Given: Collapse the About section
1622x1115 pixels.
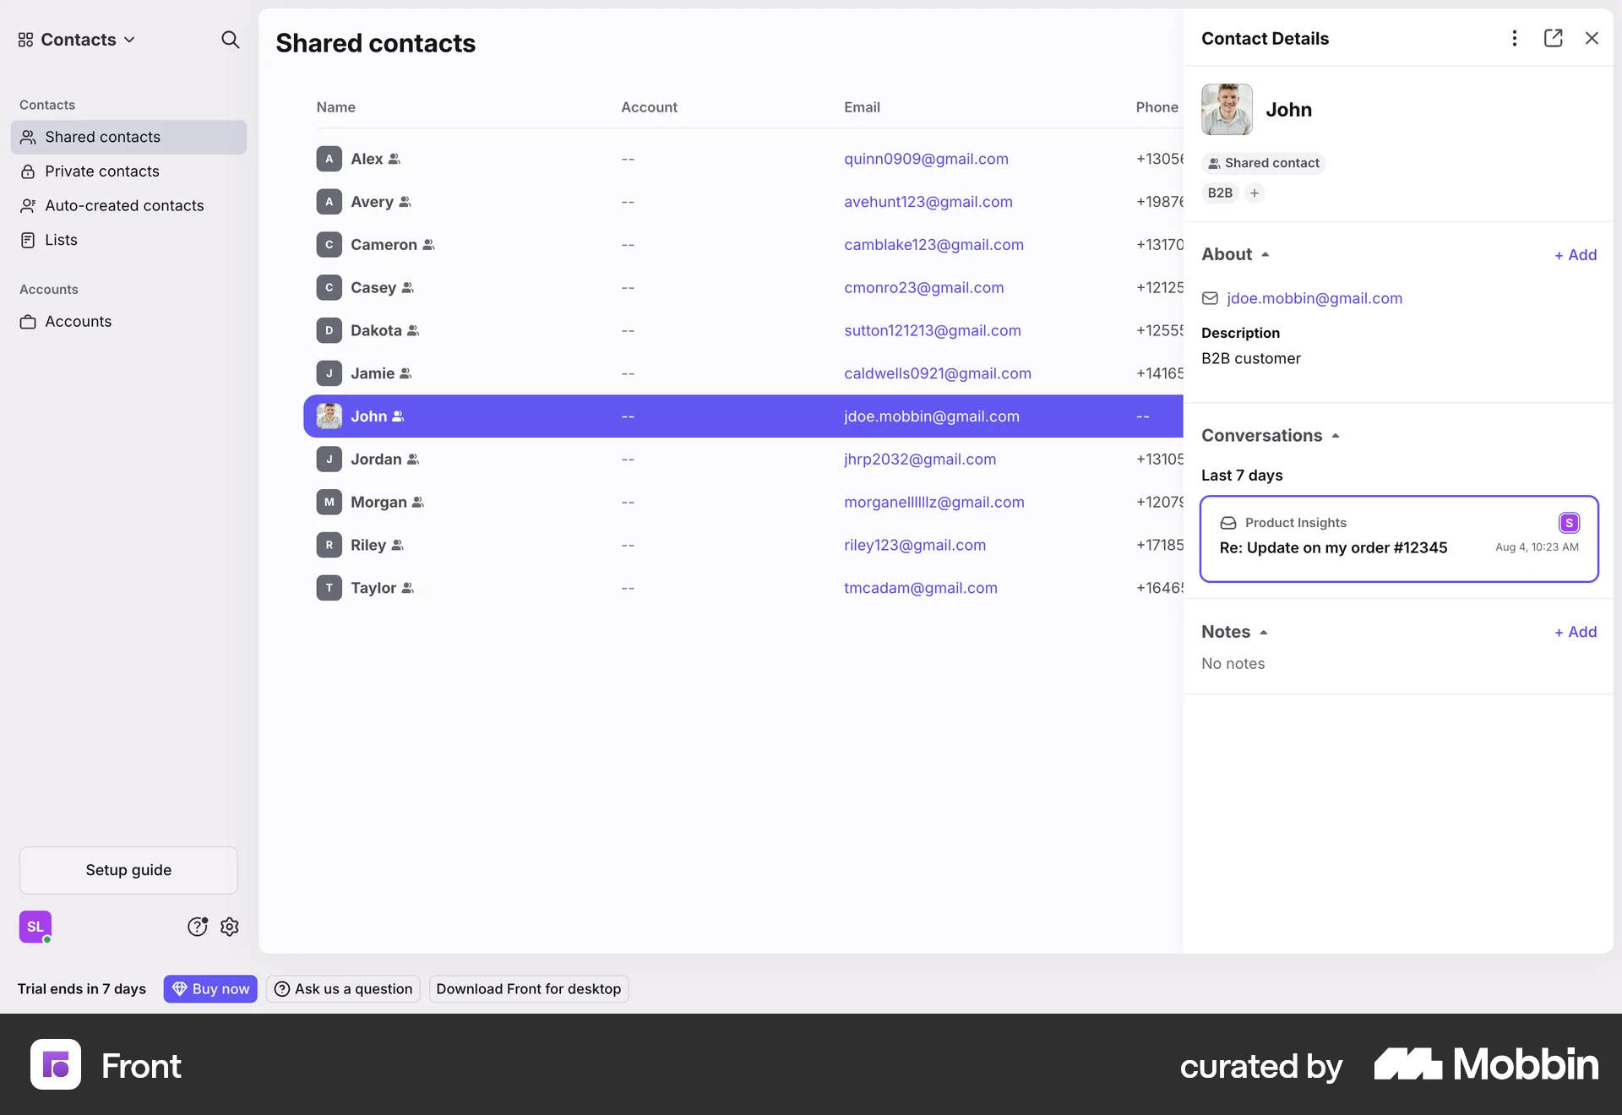Looking at the screenshot, I should tap(1265, 254).
